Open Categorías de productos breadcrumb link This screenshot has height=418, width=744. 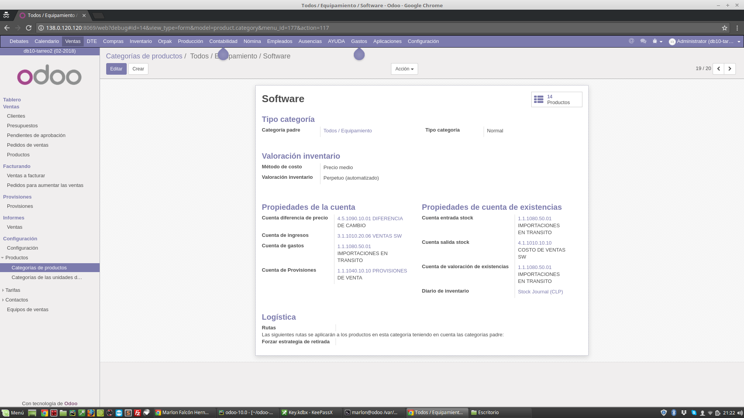tap(144, 56)
